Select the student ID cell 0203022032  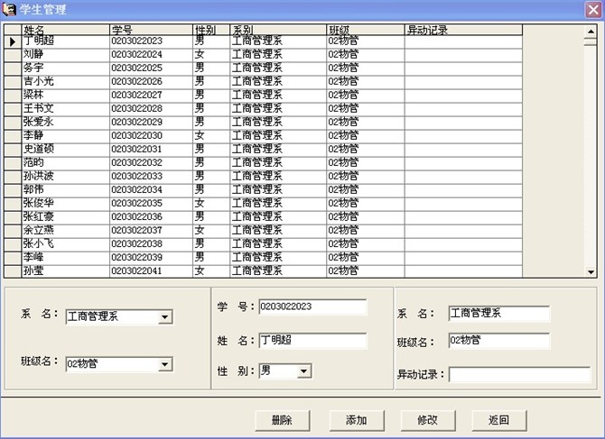coord(152,163)
